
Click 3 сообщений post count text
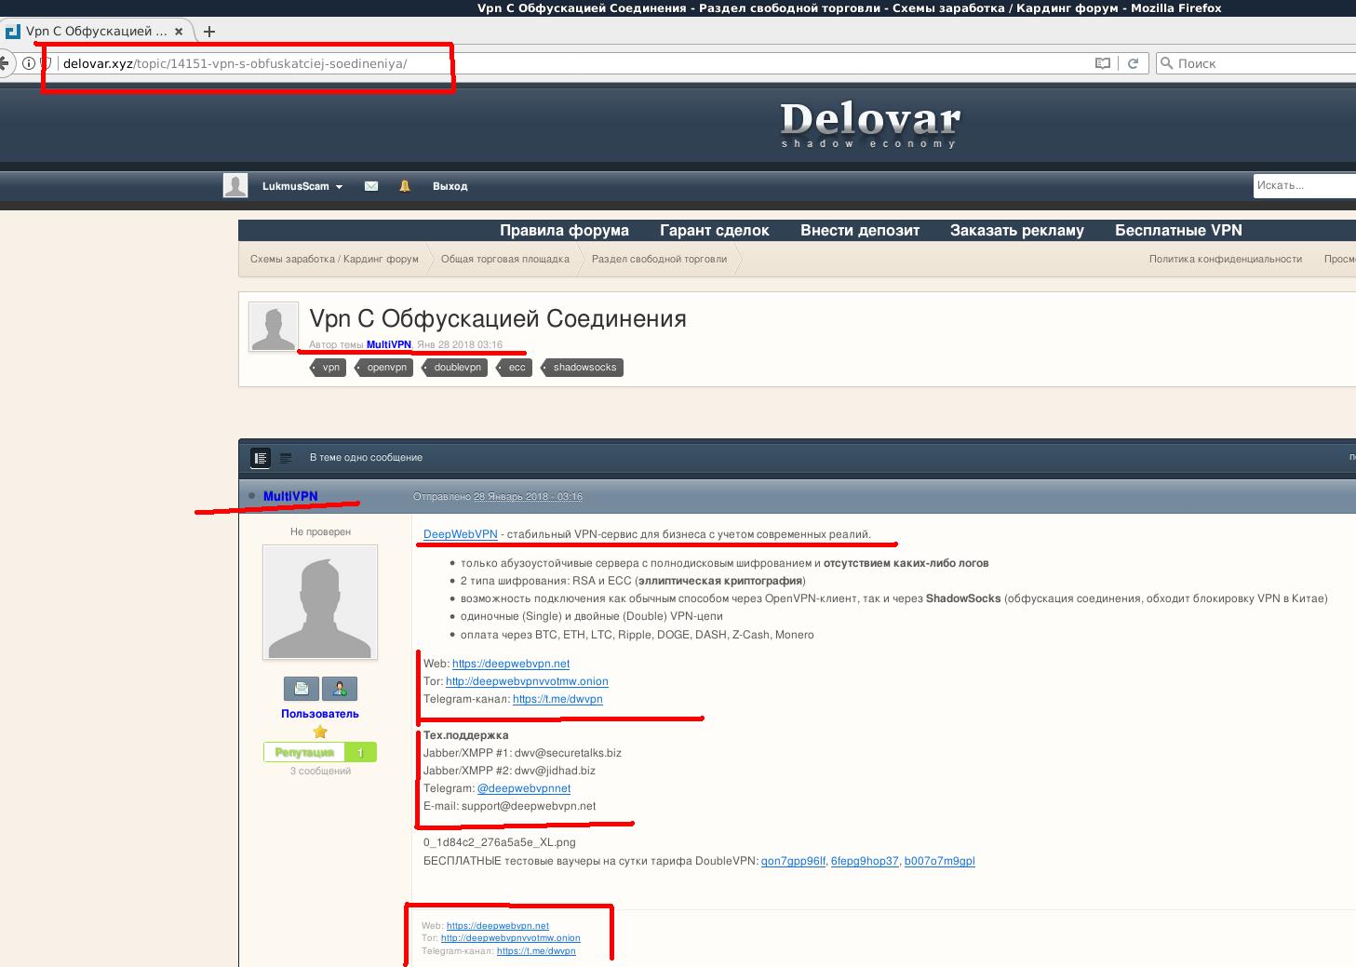(x=320, y=771)
